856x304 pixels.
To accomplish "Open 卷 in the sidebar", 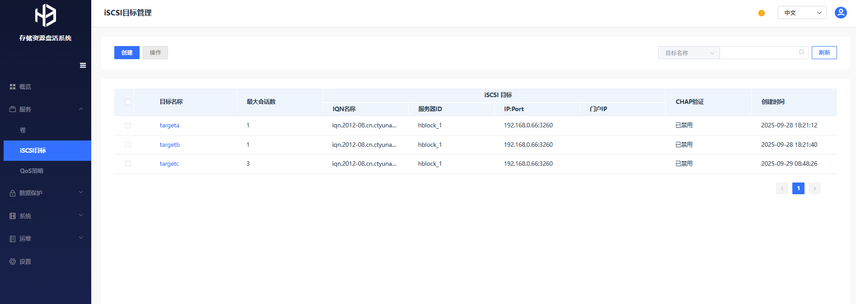I will click(23, 130).
